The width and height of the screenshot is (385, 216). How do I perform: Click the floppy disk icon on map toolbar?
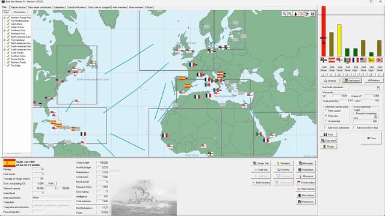313,14
